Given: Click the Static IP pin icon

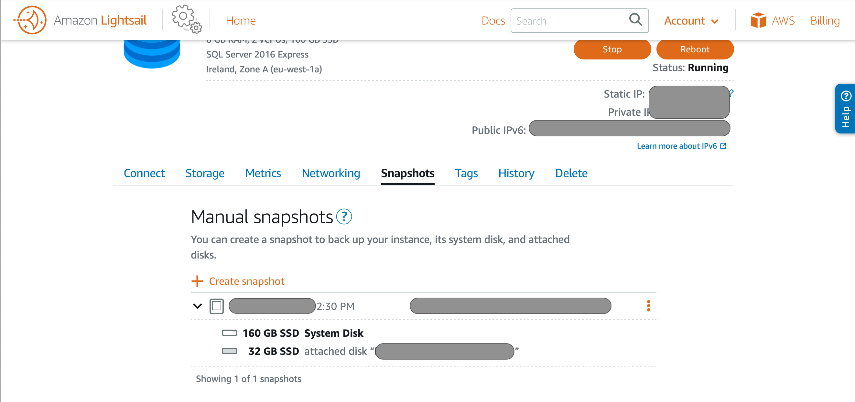Looking at the screenshot, I should (731, 92).
